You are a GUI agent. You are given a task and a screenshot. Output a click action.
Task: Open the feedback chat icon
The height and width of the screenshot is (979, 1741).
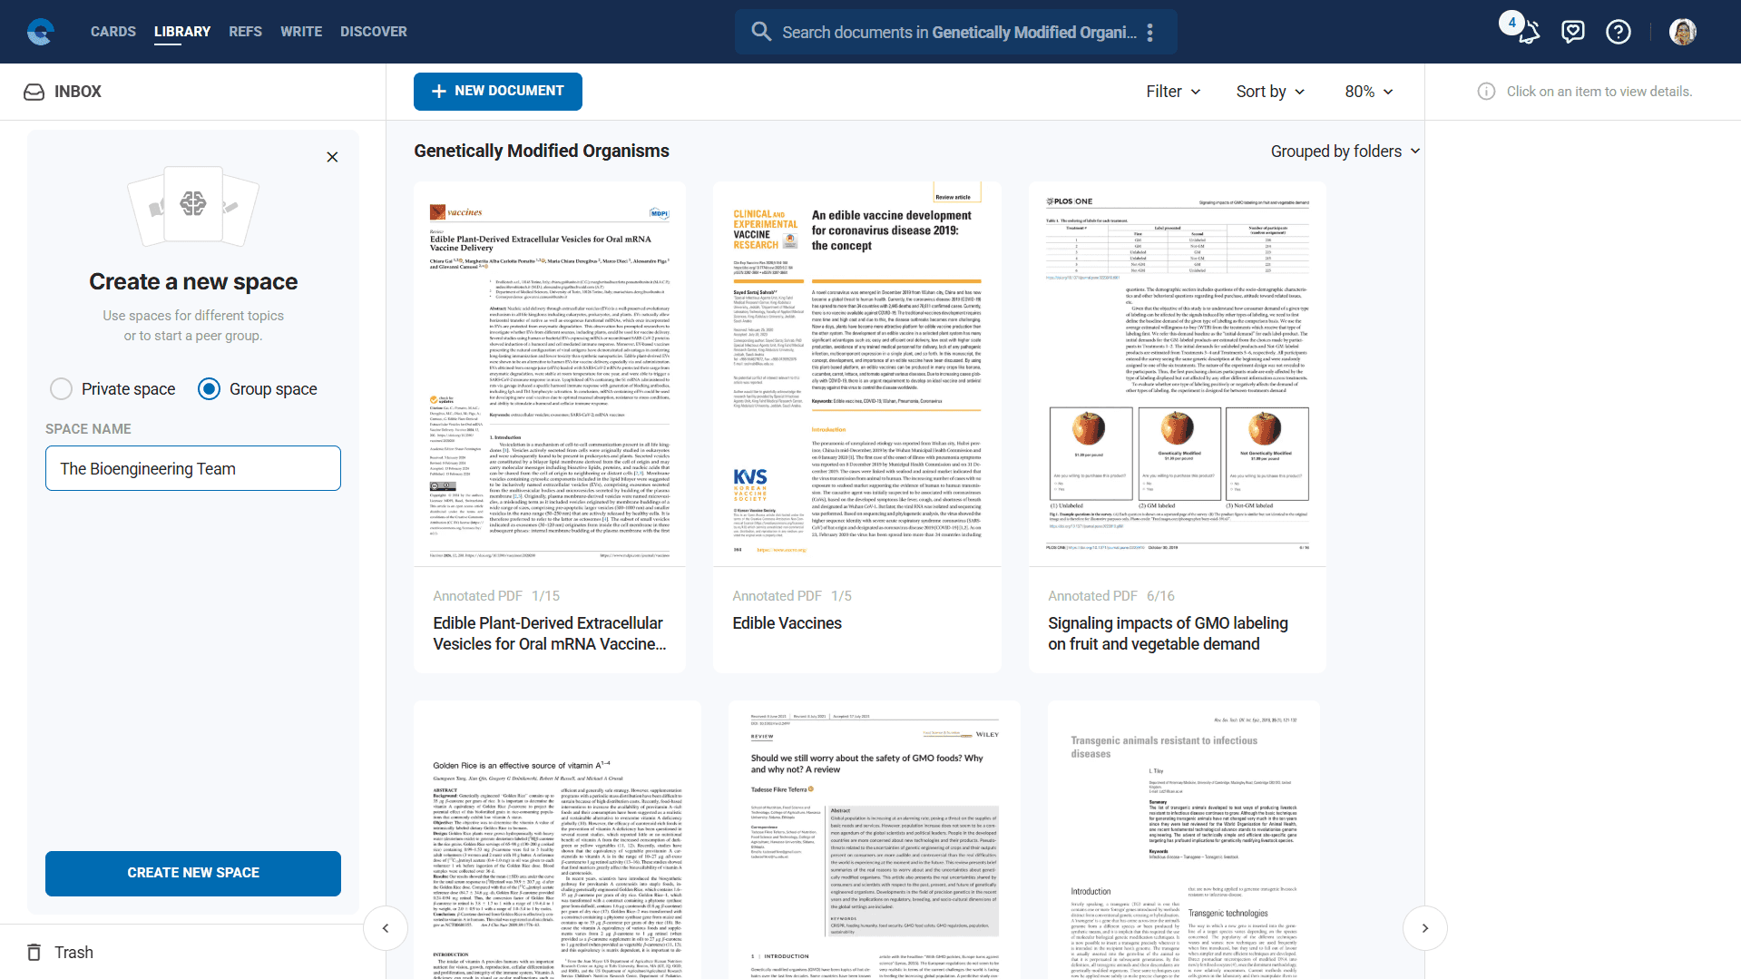point(1572,32)
